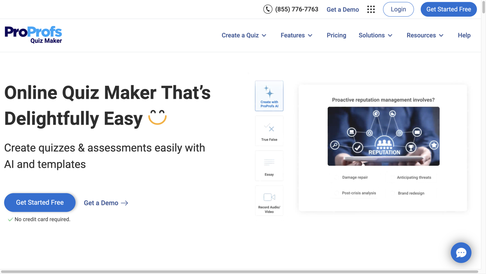The width and height of the screenshot is (486, 274).
Task: Open the Resources menu
Action: point(425,35)
